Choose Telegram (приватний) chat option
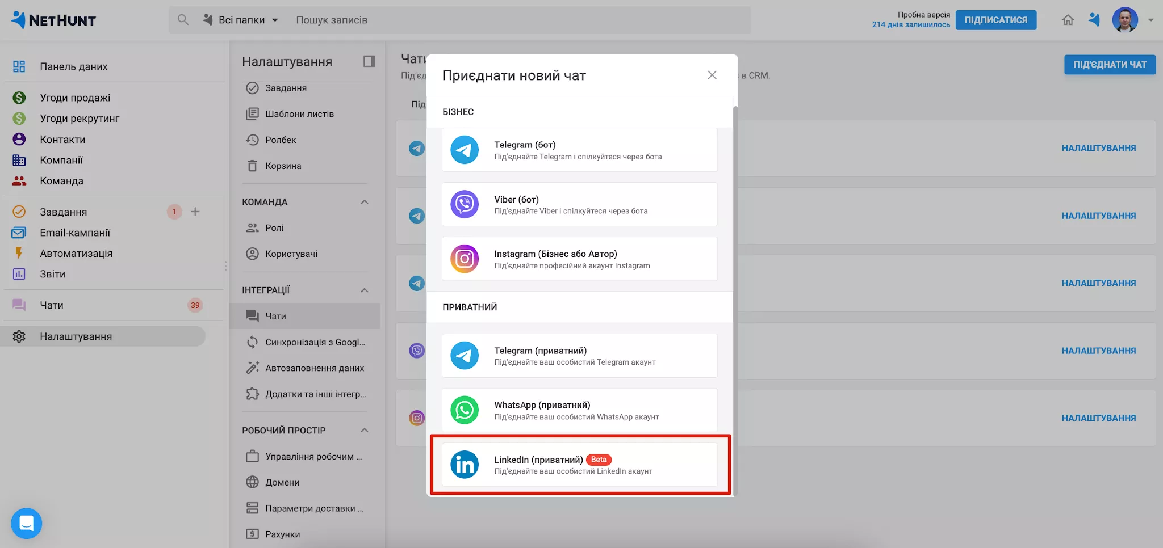 pyautogui.click(x=580, y=356)
